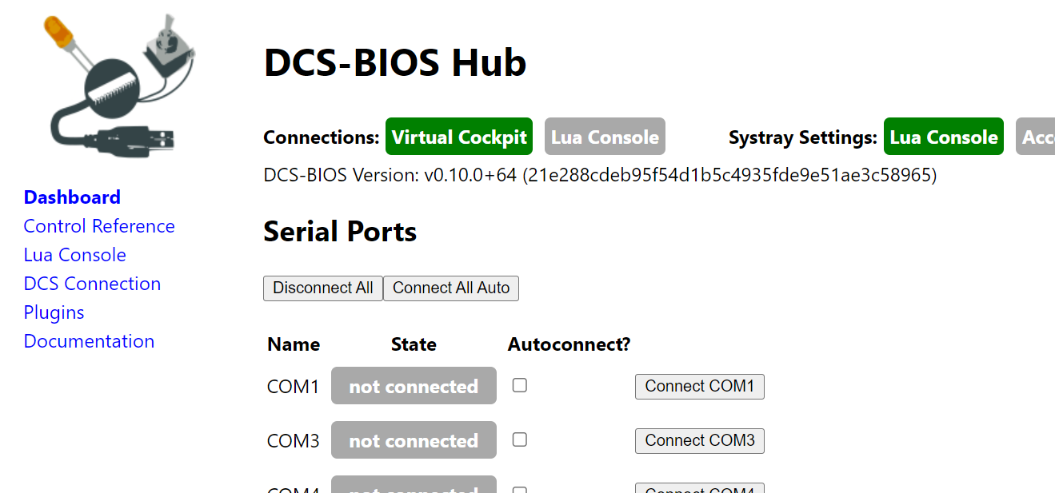Click the Connect COM3 button
Viewport: 1055px width, 493px height.
(x=700, y=441)
